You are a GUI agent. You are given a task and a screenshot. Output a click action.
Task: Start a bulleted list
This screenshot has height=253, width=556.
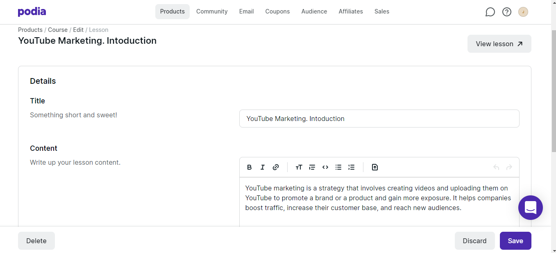(x=338, y=167)
